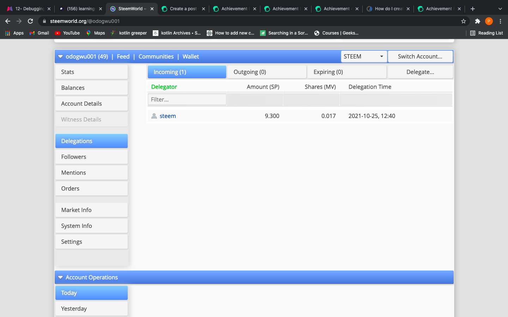
Task: Bookmark this page with the star icon
Action: pyautogui.click(x=464, y=21)
